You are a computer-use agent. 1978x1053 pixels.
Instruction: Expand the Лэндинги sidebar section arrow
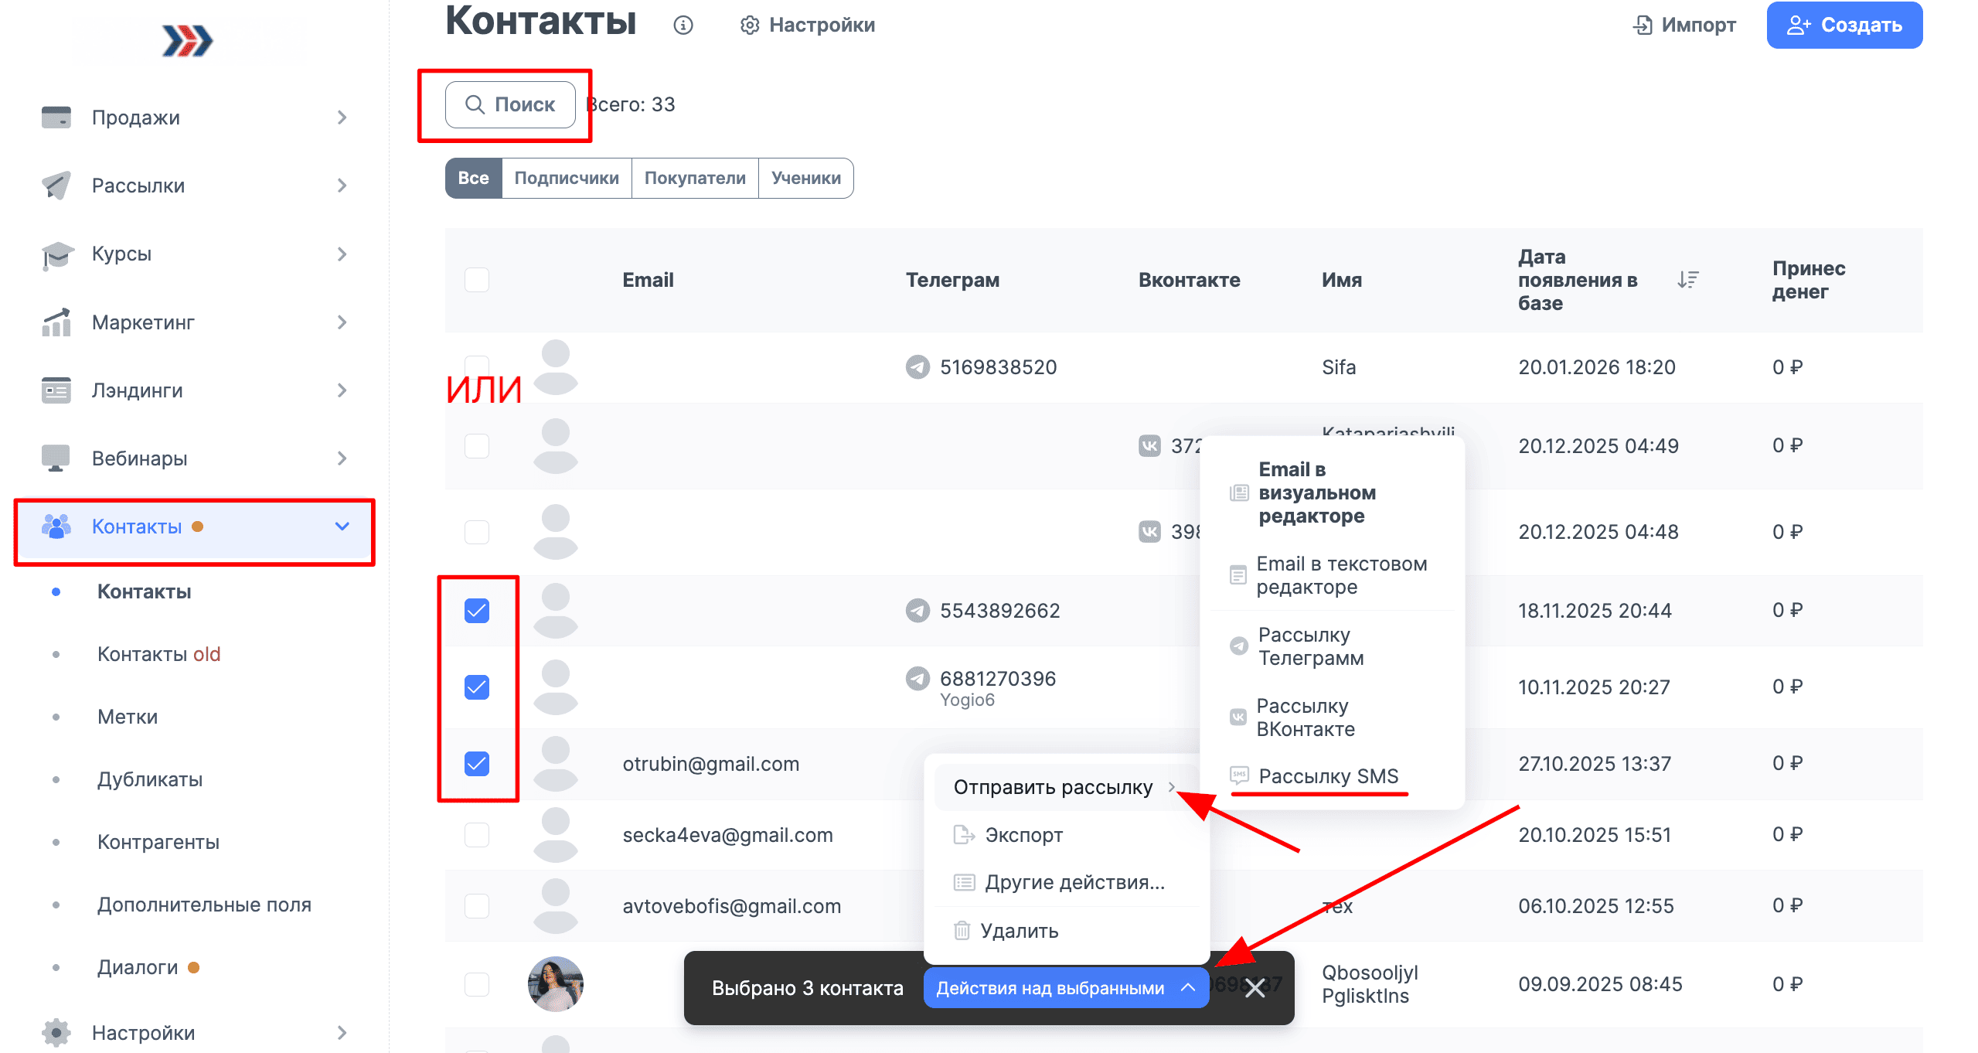point(342,390)
